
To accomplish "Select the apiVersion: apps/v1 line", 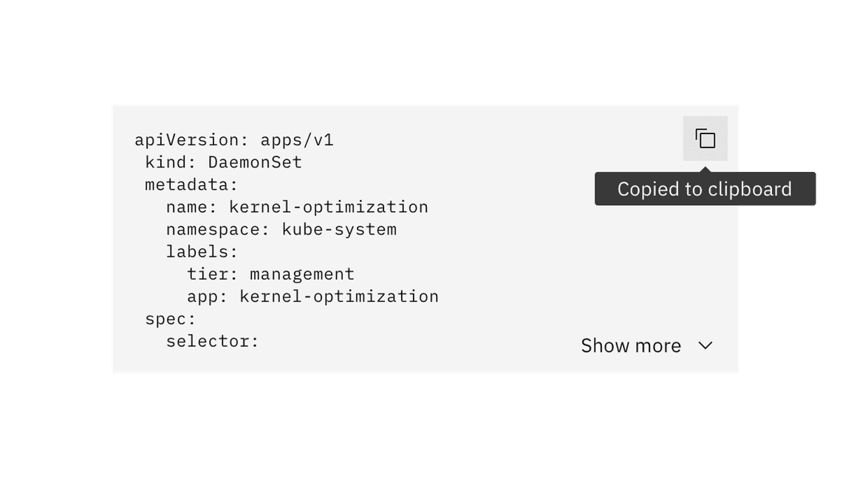I will 233,139.
